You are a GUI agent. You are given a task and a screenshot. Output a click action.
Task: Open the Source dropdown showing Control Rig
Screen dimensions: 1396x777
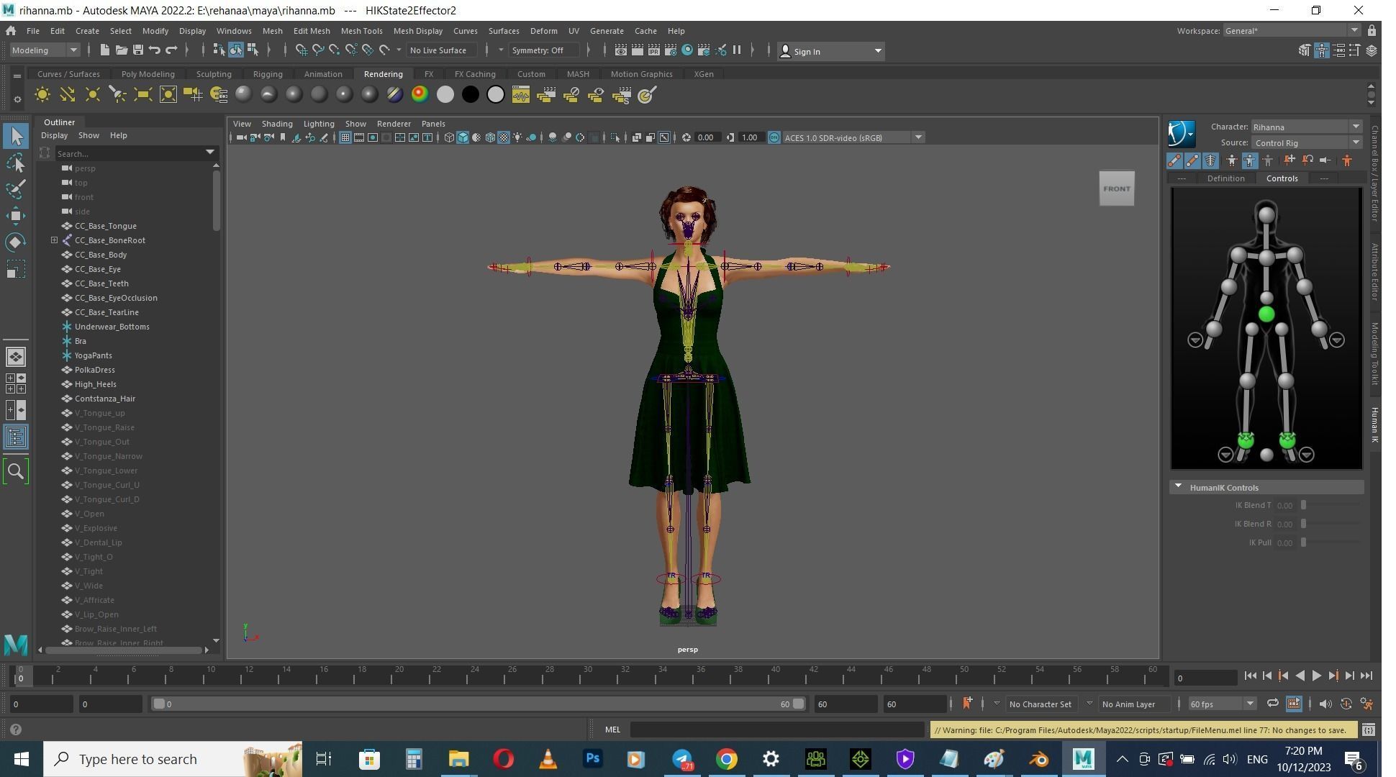point(1306,142)
